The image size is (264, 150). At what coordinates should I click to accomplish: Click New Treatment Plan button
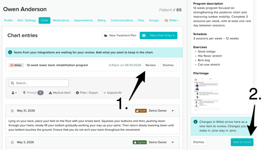pyautogui.click(x=120, y=35)
